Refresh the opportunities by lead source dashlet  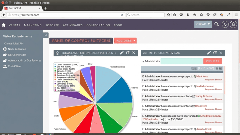128,53
